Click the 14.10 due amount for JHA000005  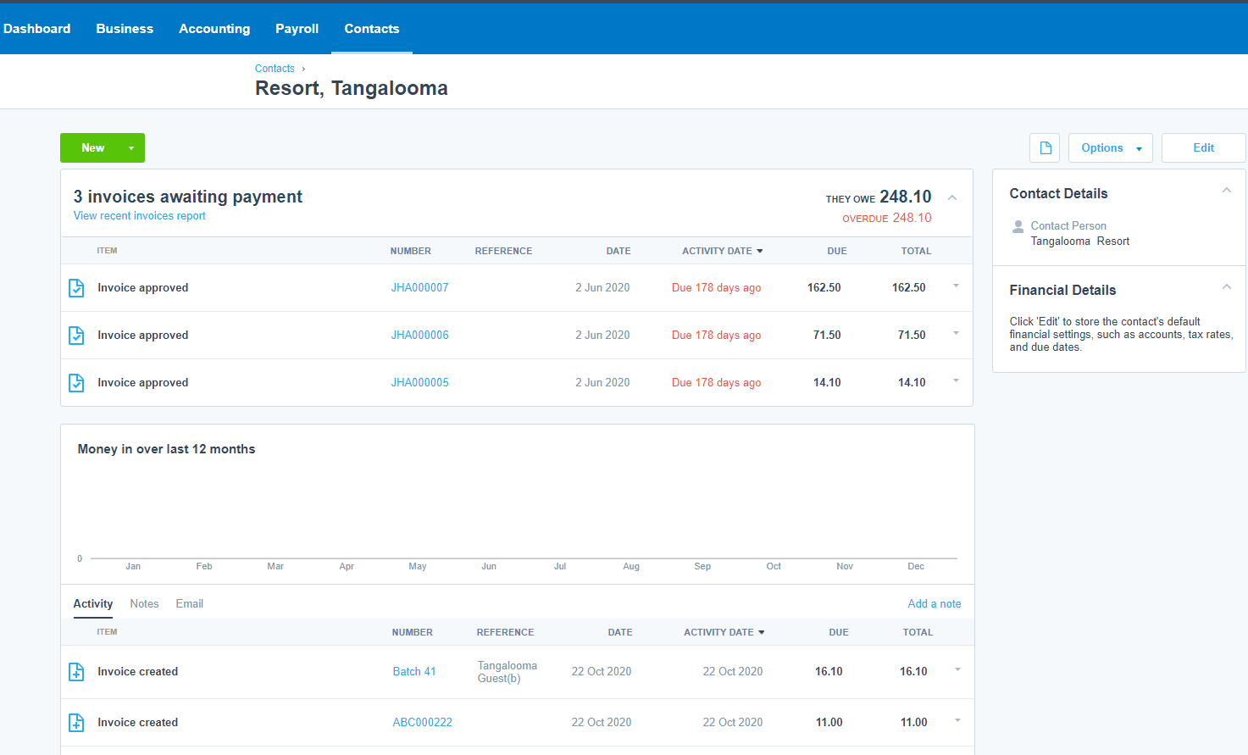(x=827, y=383)
